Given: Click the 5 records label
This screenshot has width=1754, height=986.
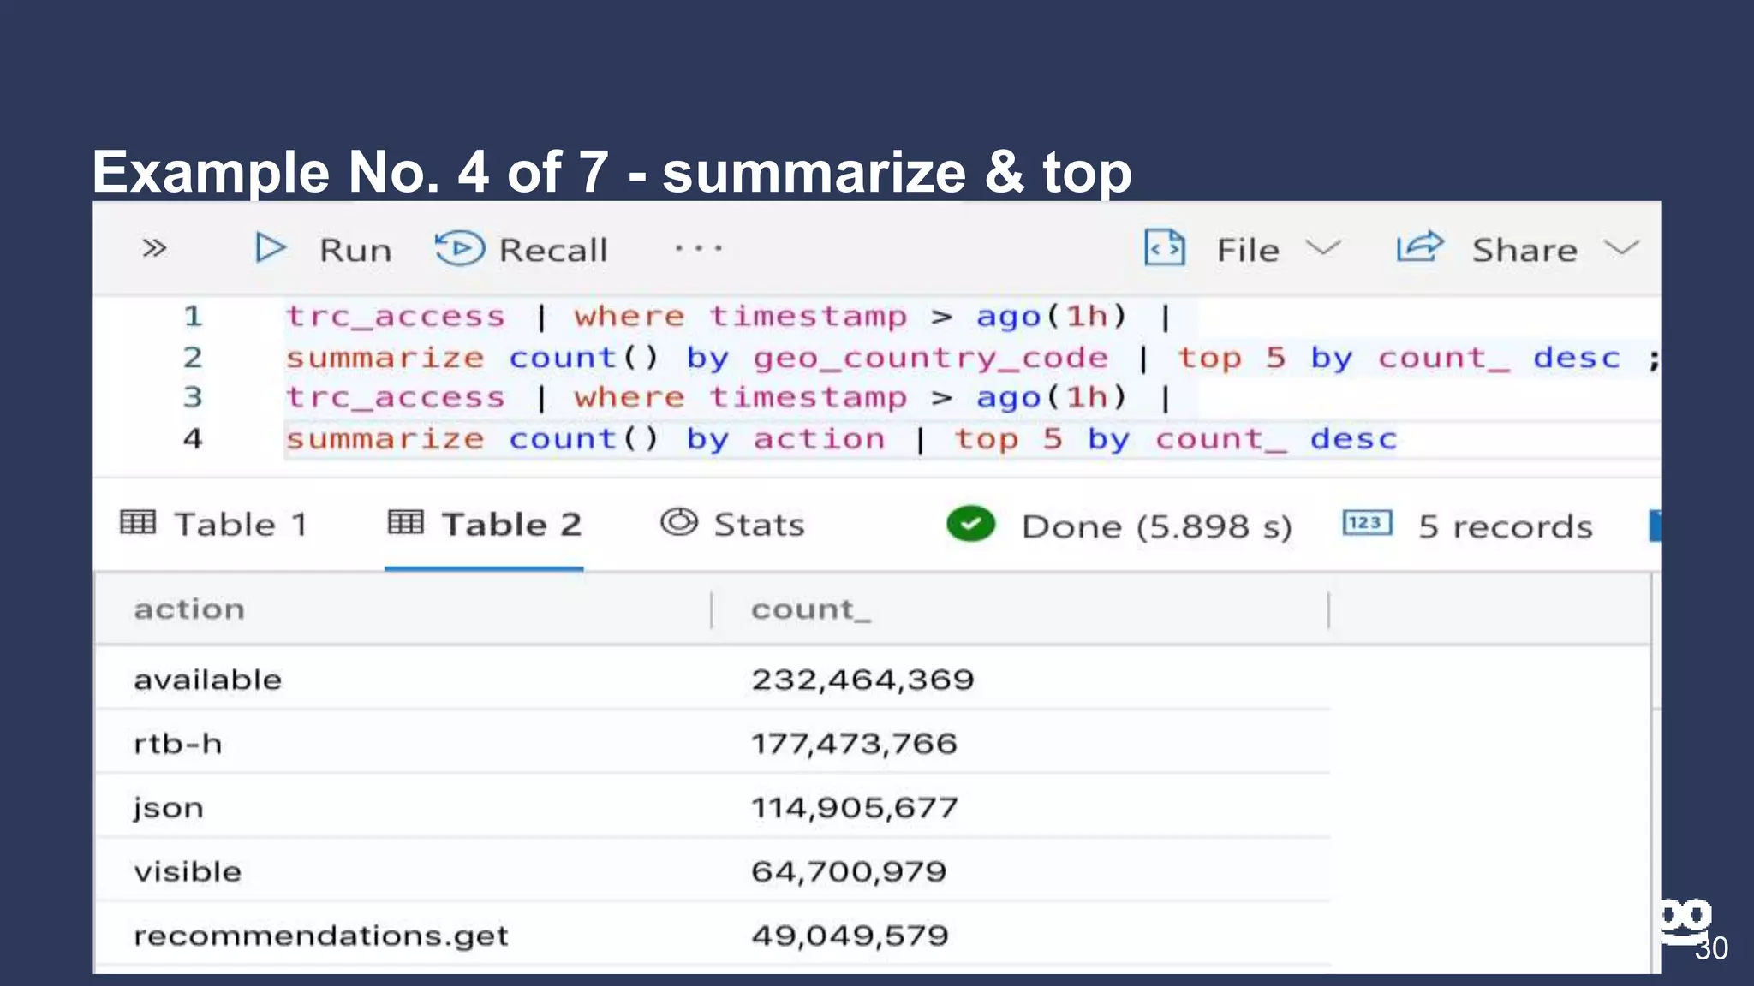Looking at the screenshot, I should pyautogui.click(x=1506, y=526).
